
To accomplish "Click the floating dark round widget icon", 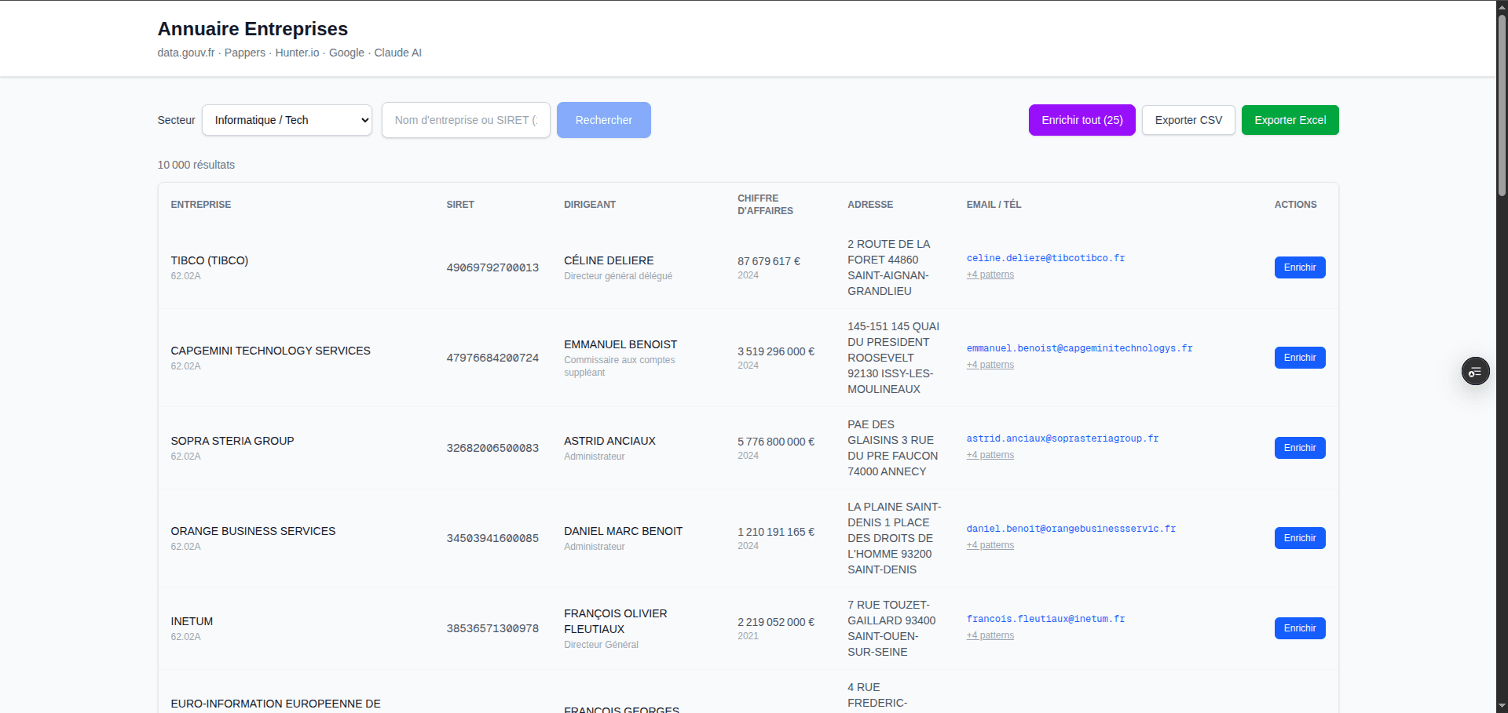I will click(1475, 371).
